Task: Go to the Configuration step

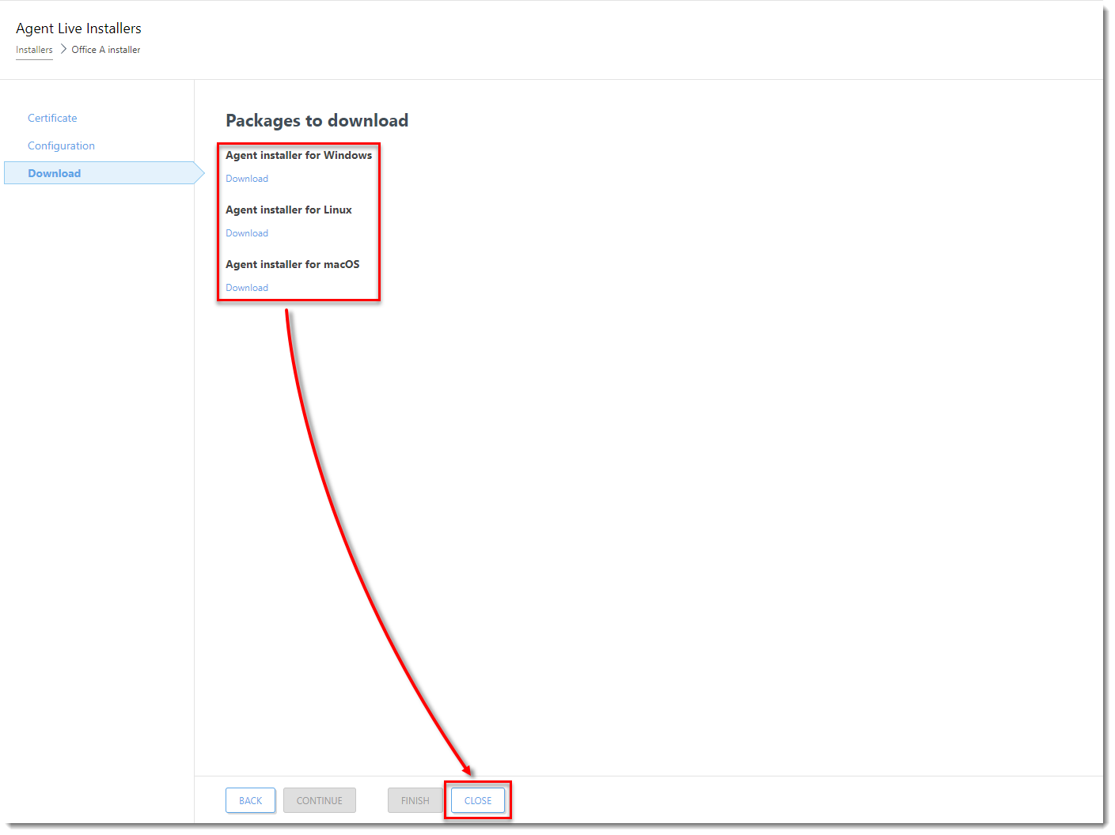Action: coord(61,145)
